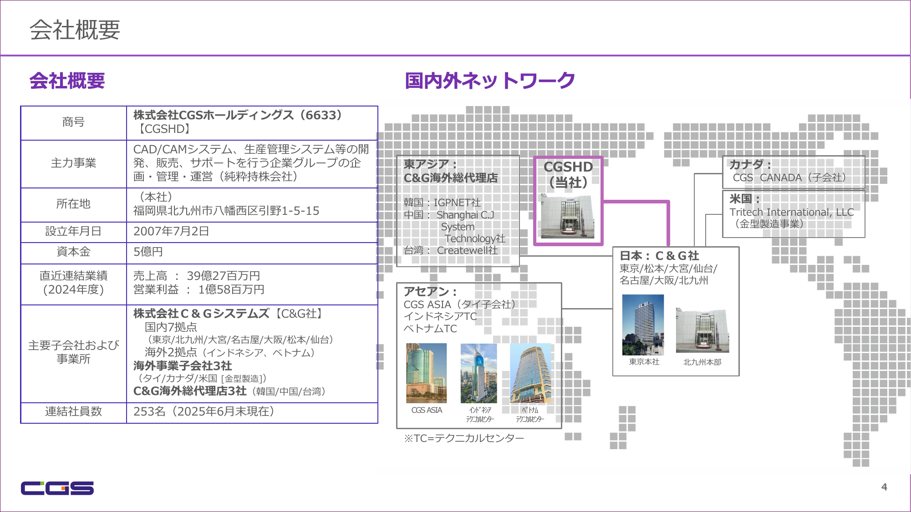
Task: Click the Tritech International, LLC text
Action: [792, 212]
